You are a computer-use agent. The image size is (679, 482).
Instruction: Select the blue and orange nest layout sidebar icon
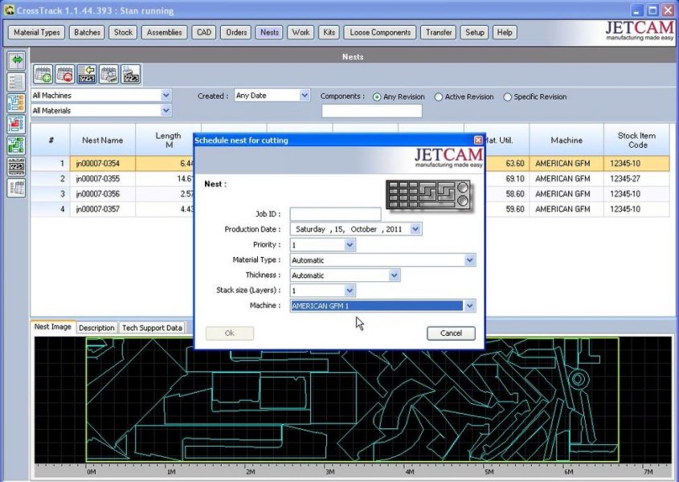[x=16, y=103]
